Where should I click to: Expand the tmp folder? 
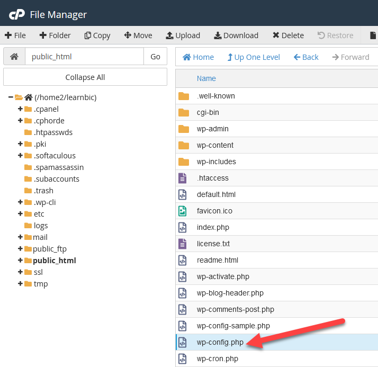click(x=20, y=283)
